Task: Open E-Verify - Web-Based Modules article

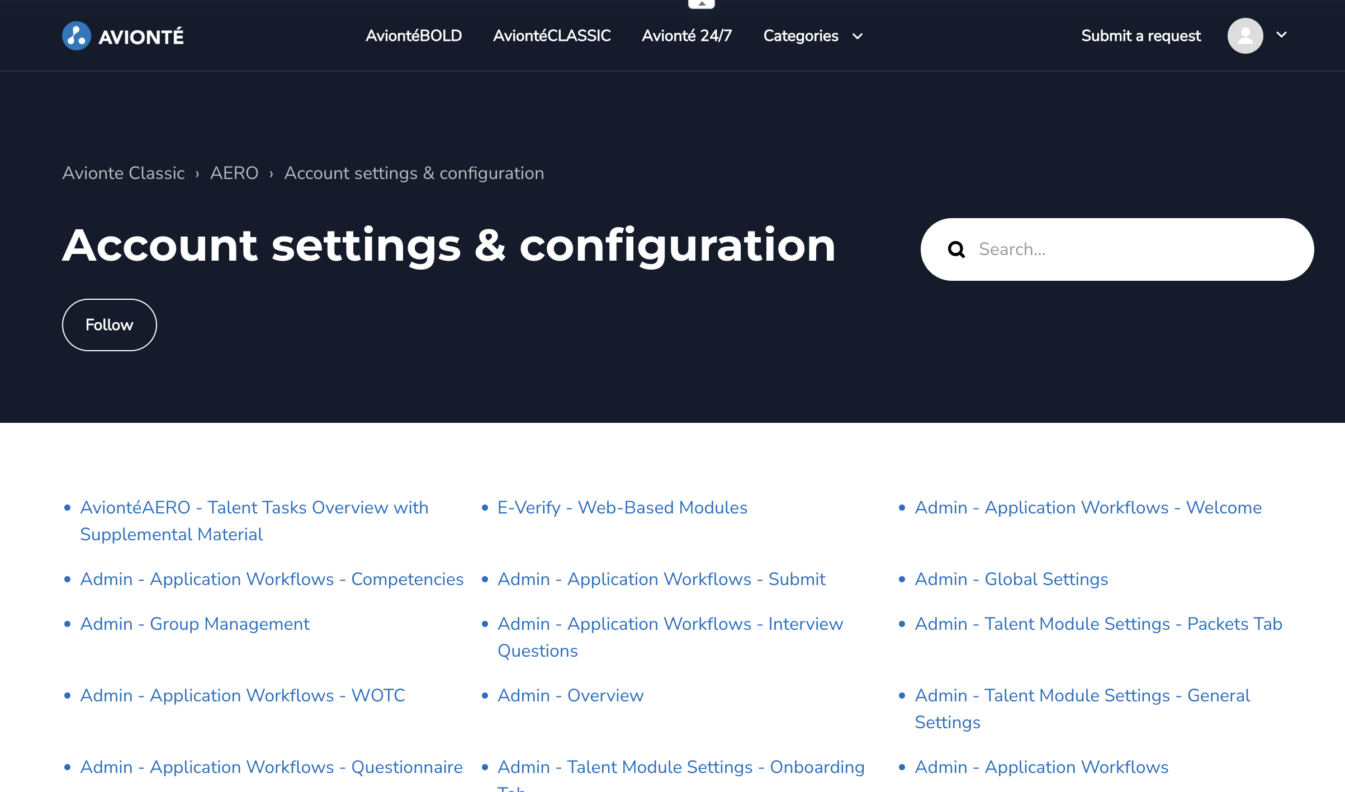Action: (622, 507)
